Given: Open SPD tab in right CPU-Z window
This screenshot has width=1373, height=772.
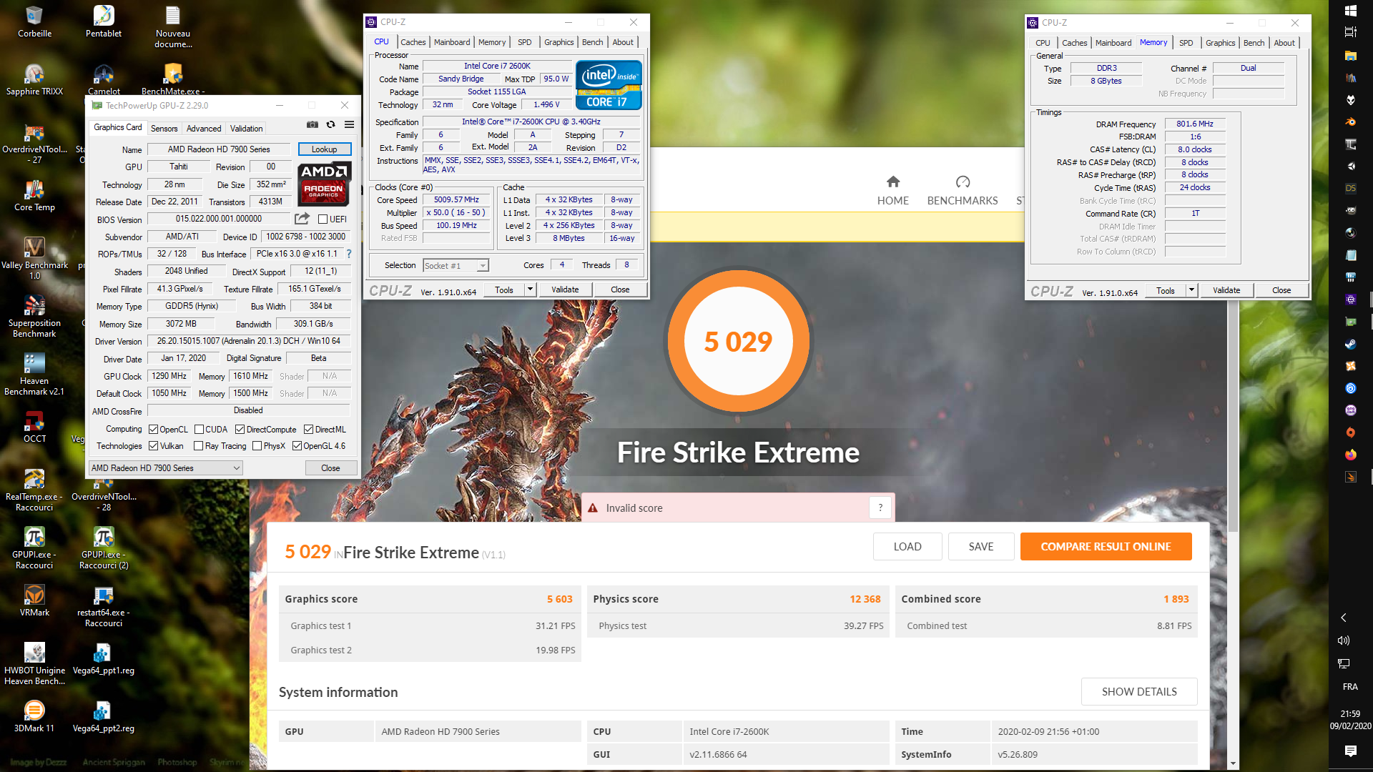Looking at the screenshot, I should click(1186, 43).
